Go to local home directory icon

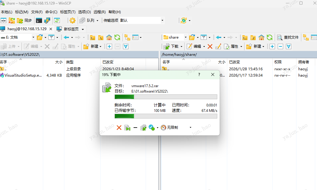109,37
